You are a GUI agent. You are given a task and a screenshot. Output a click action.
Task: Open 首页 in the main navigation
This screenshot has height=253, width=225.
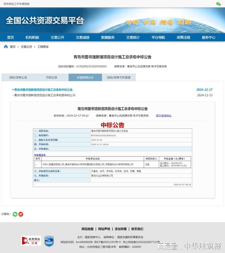pos(11,37)
